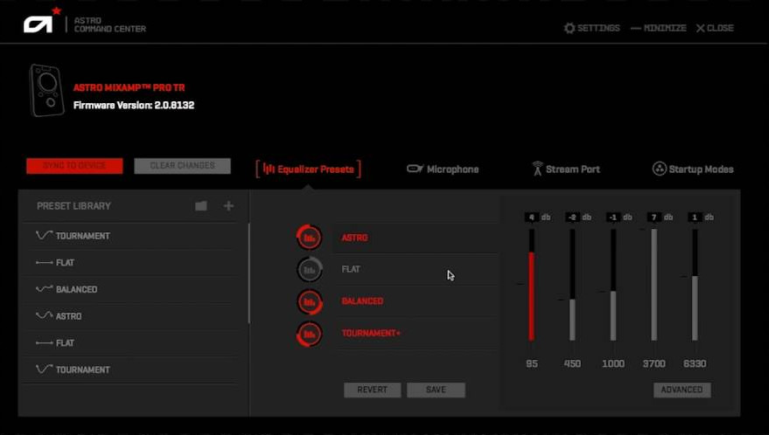Open the Advanced equalizer settings
The width and height of the screenshot is (769, 435).
[682, 390]
